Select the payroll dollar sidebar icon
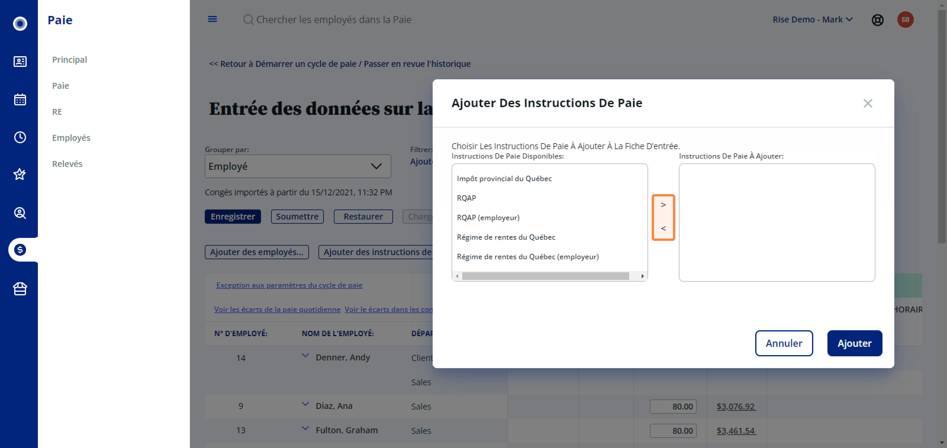Viewport: 947px width, 448px height. point(20,250)
